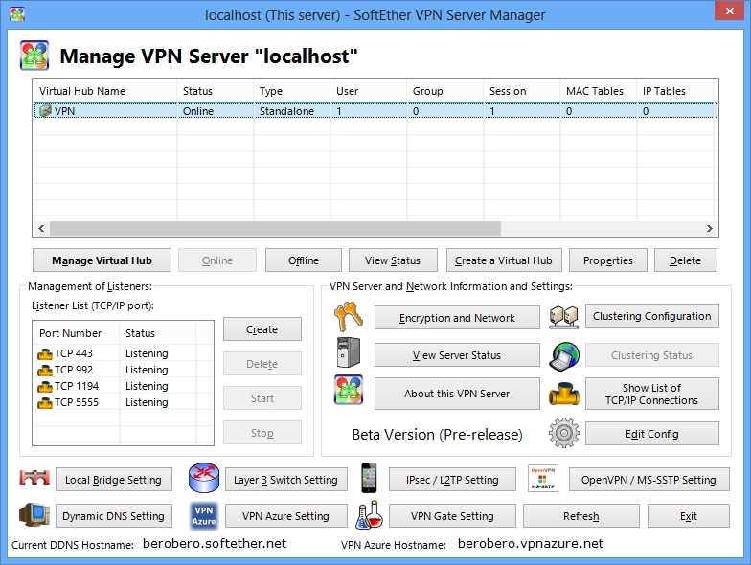Click the SoftEther logo beside the Manage VPN Server heading

34,56
